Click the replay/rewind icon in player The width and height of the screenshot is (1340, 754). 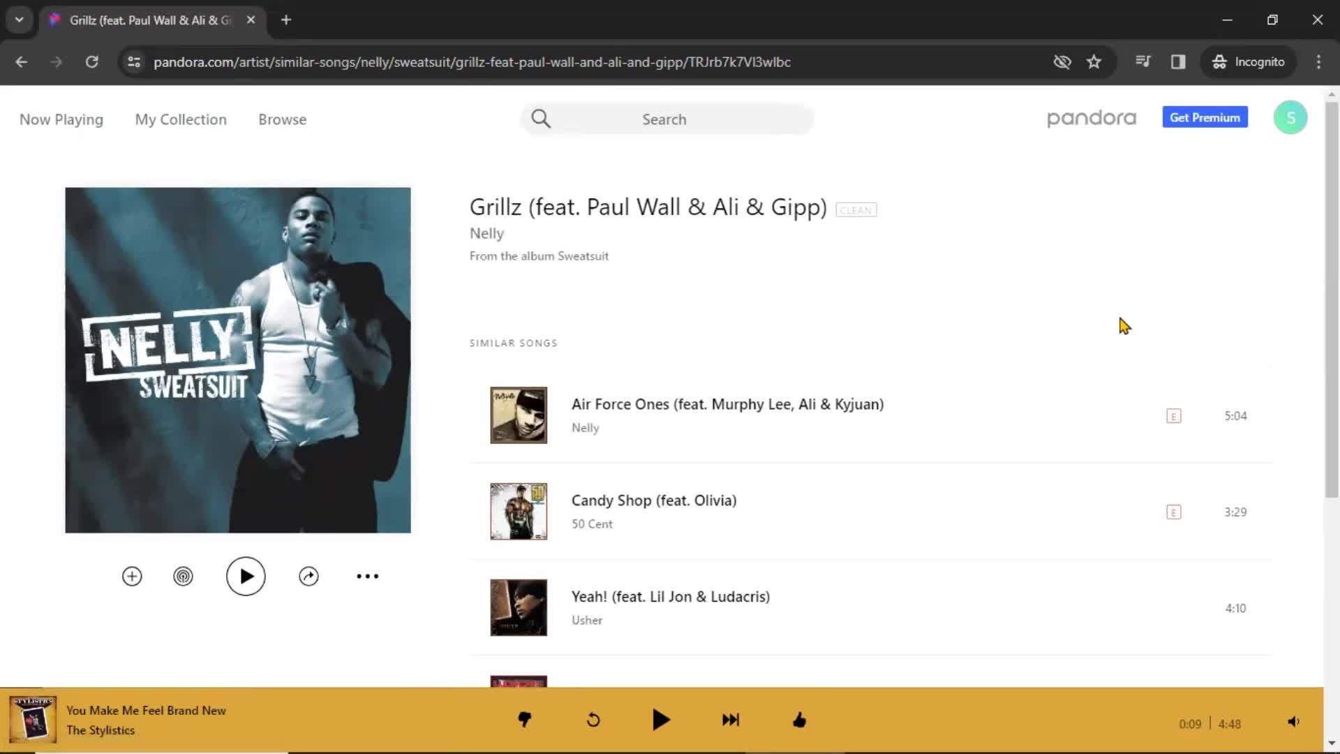[x=594, y=720]
